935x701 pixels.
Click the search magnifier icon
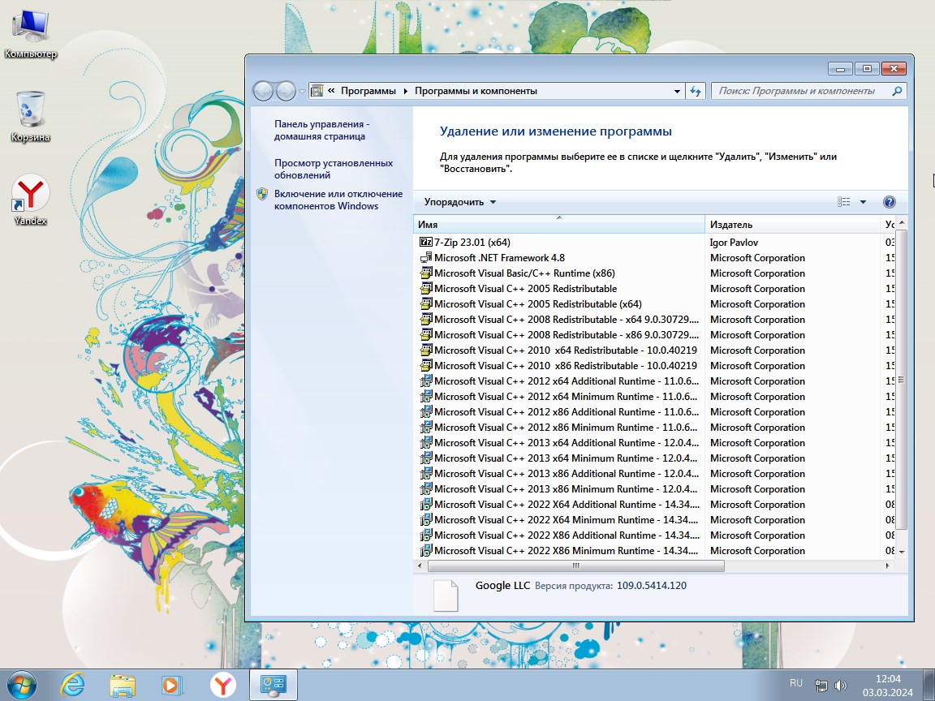(x=897, y=91)
